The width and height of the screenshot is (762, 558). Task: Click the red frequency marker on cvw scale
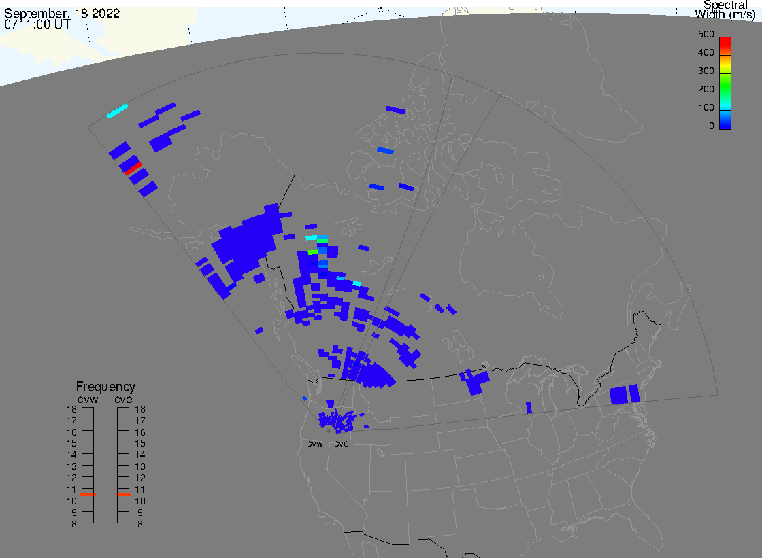tap(88, 494)
